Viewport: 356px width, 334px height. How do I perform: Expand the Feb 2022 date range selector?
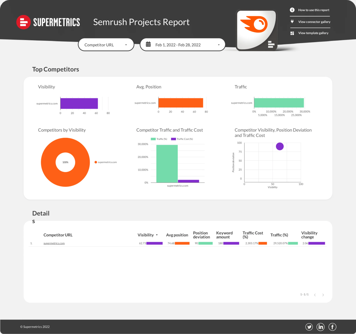(x=182, y=45)
